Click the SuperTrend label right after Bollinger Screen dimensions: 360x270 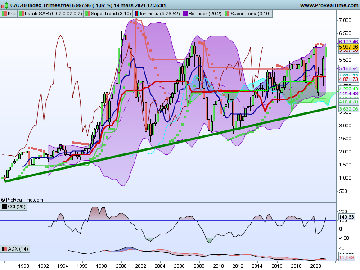(x=248, y=13)
